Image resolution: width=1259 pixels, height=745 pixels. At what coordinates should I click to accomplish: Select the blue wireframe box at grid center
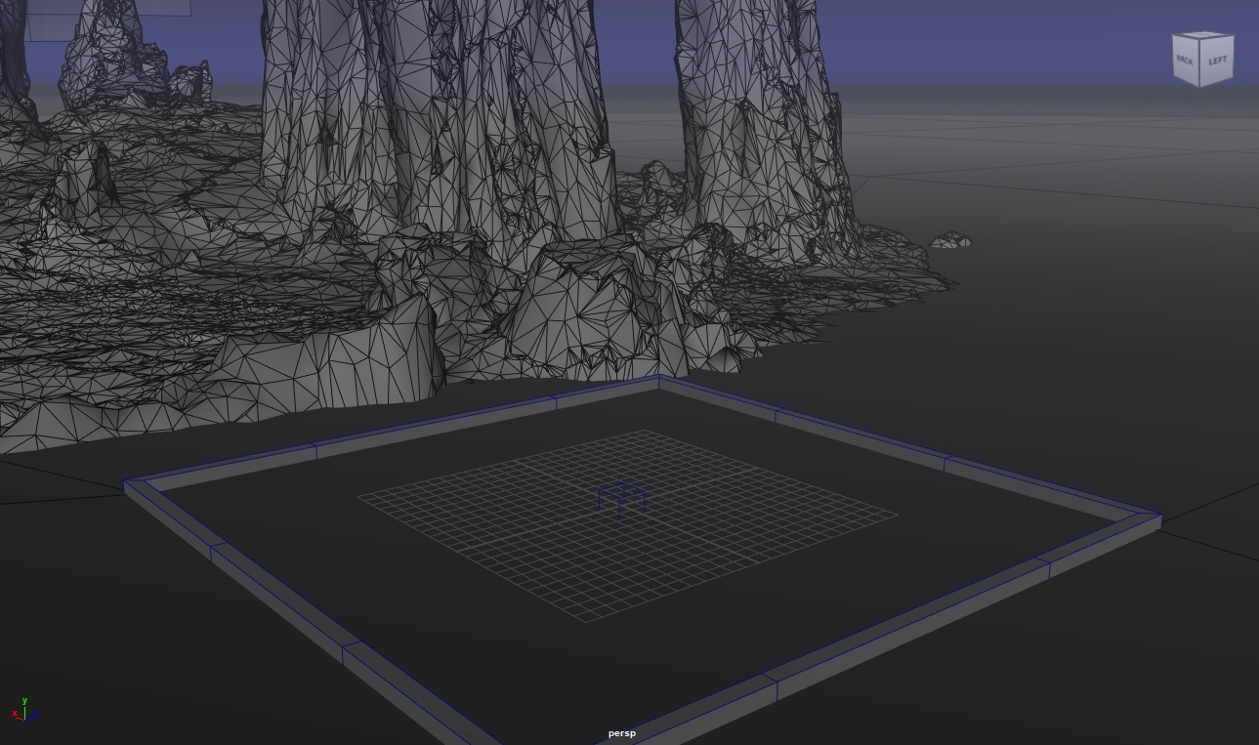pyautogui.click(x=621, y=496)
